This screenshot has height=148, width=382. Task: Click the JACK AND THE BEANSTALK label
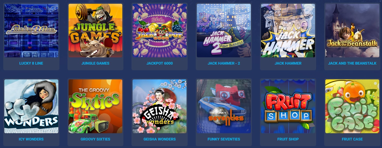(352, 63)
